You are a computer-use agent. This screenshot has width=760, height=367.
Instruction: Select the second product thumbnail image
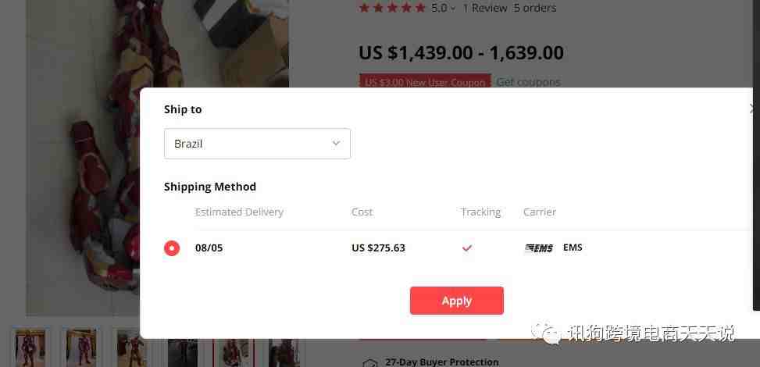81,348
